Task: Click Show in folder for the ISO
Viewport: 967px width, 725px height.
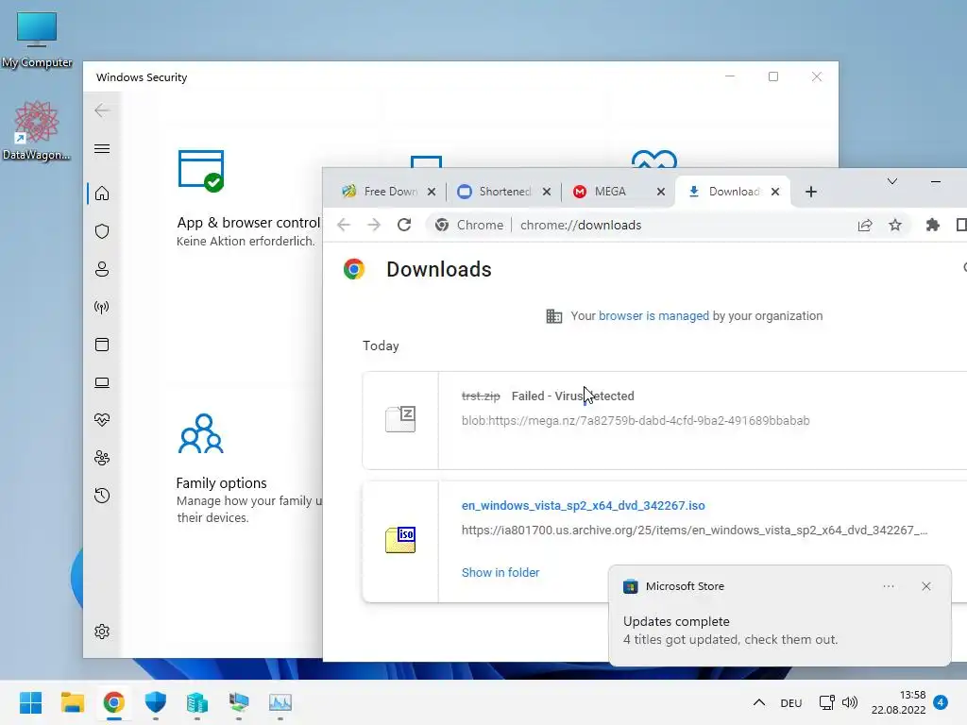Action: [500, 573]
